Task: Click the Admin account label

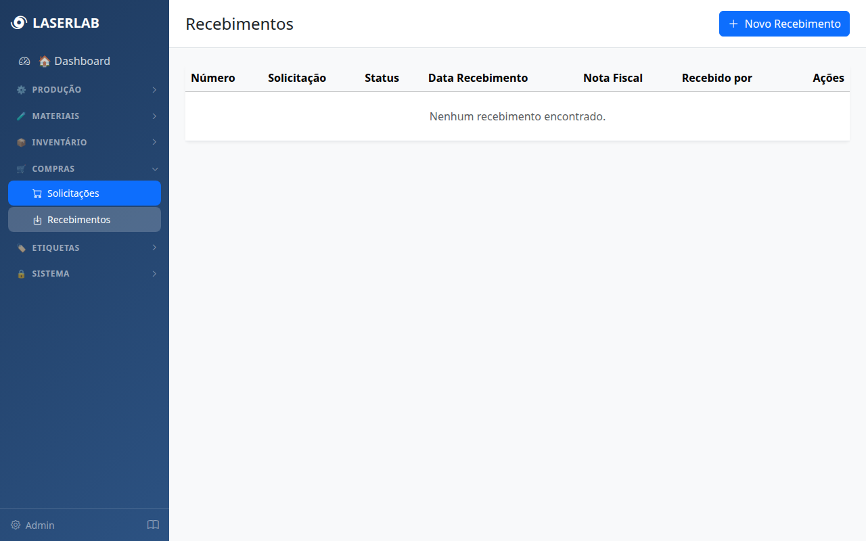Action: click(x=40, y=525)
